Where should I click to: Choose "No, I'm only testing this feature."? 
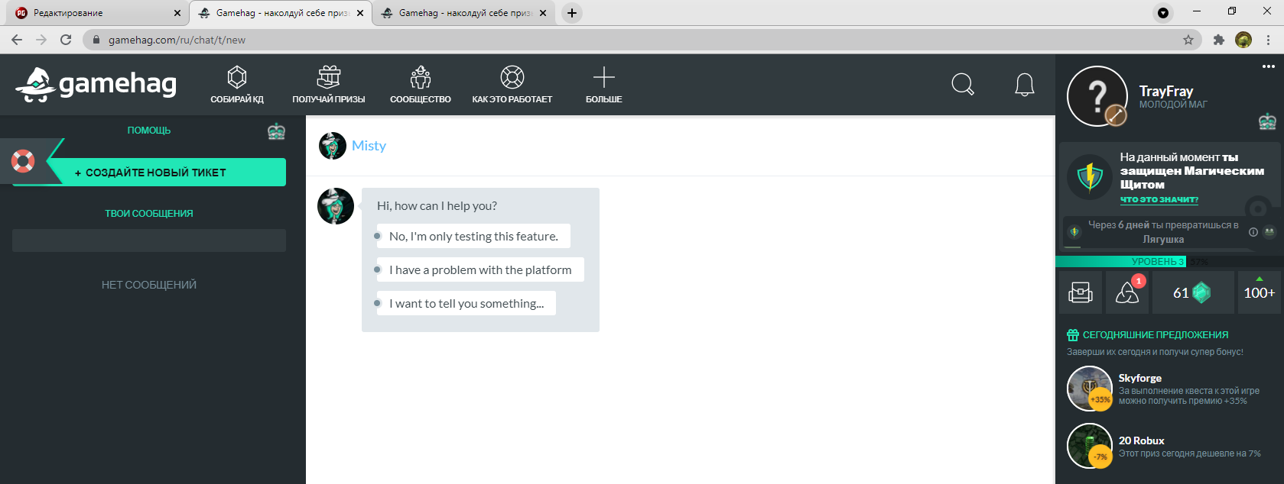[x=473, y=236]
